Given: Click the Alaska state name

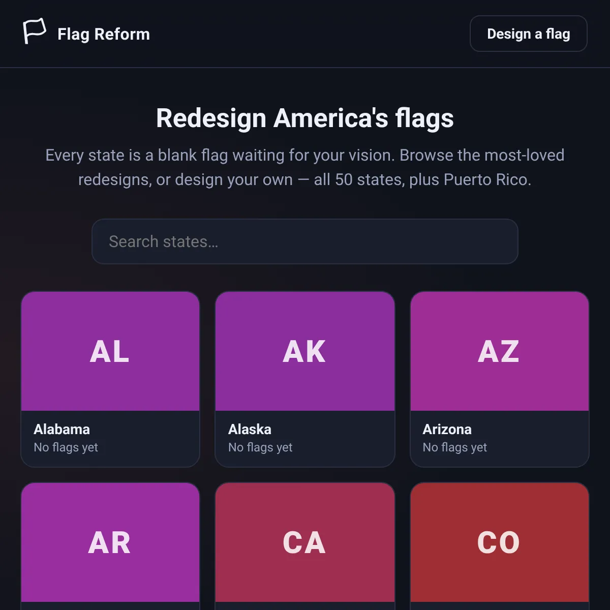Looking at the screenshot, I should (x=250, y=430).
